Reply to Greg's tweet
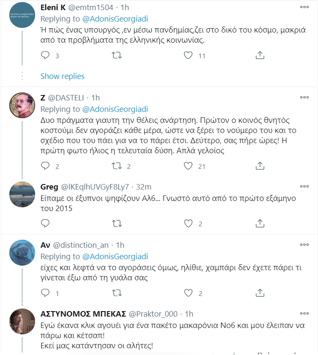 pyautogui.click(x=46, y=223)
